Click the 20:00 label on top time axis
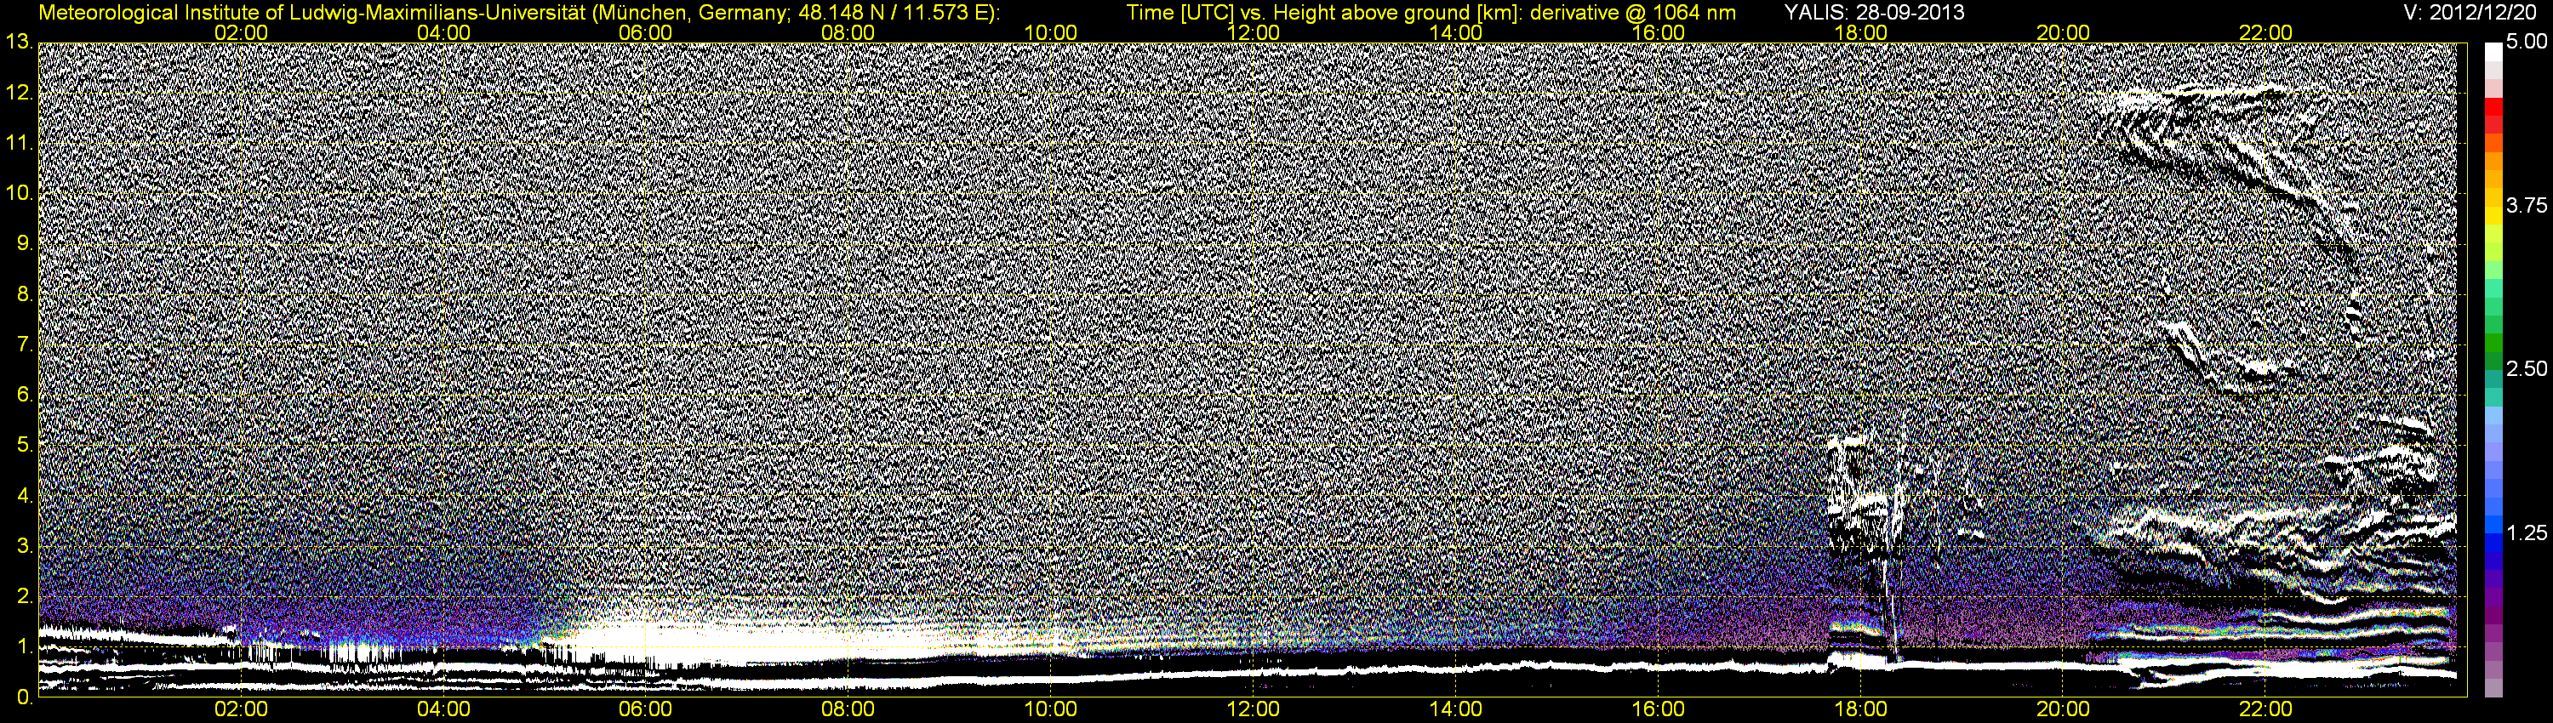 [2064, 32]
